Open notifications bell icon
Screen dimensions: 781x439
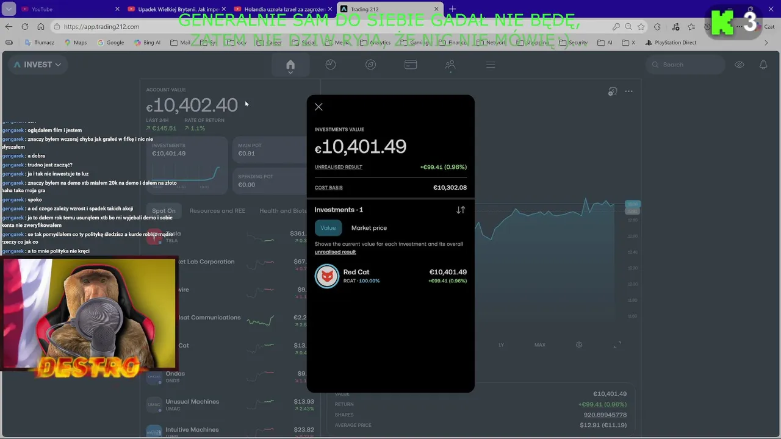coord(763,65)
